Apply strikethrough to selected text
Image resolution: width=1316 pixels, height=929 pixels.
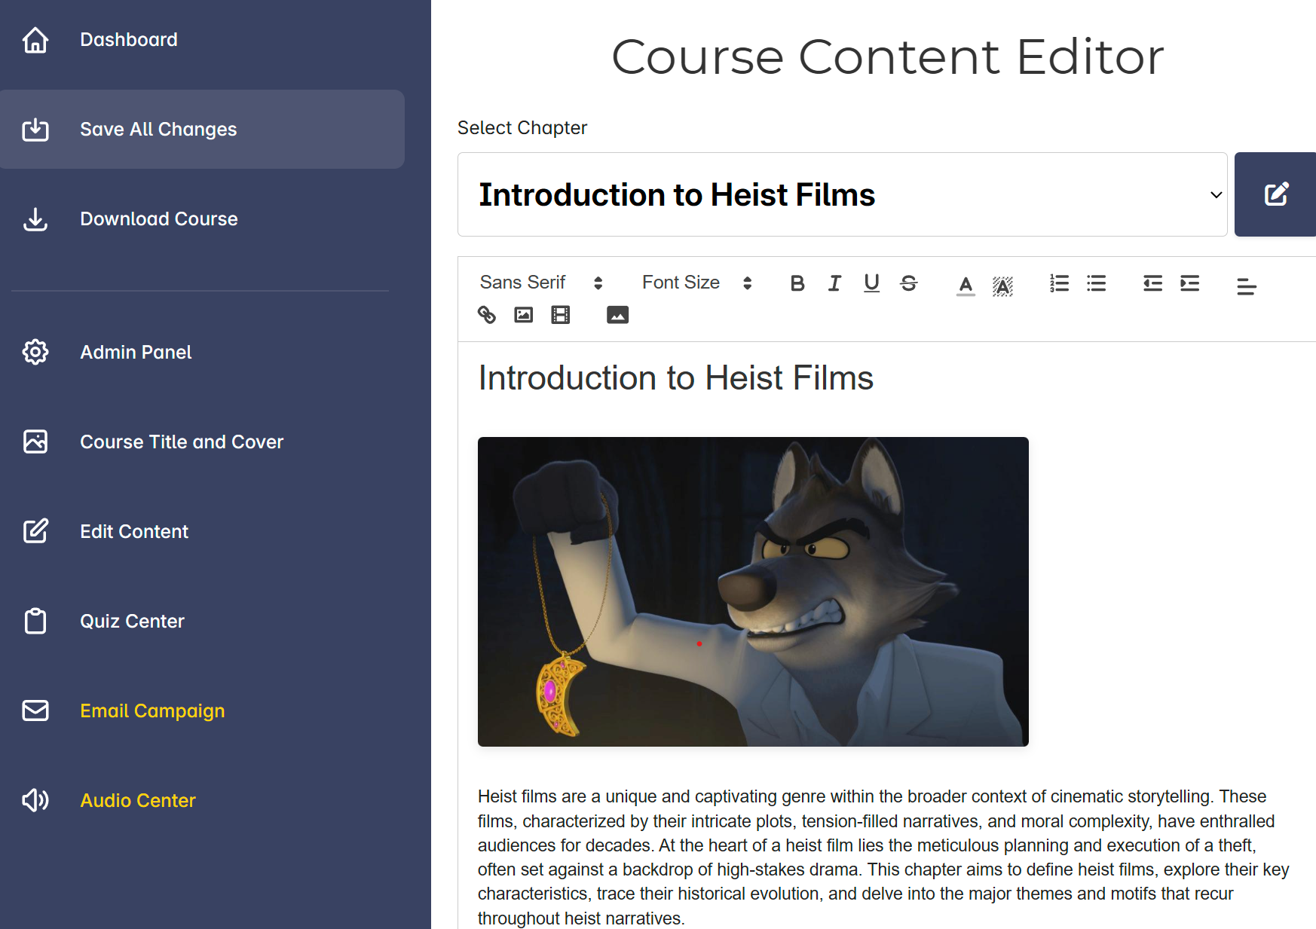[909, 283]
